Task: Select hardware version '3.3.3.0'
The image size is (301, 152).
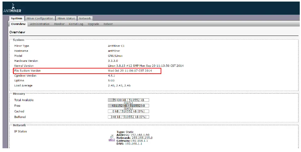Action: pos(113,61)
